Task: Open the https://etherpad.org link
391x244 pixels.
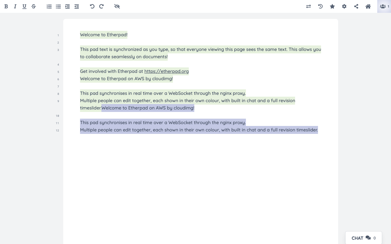Action: point(166,71)
